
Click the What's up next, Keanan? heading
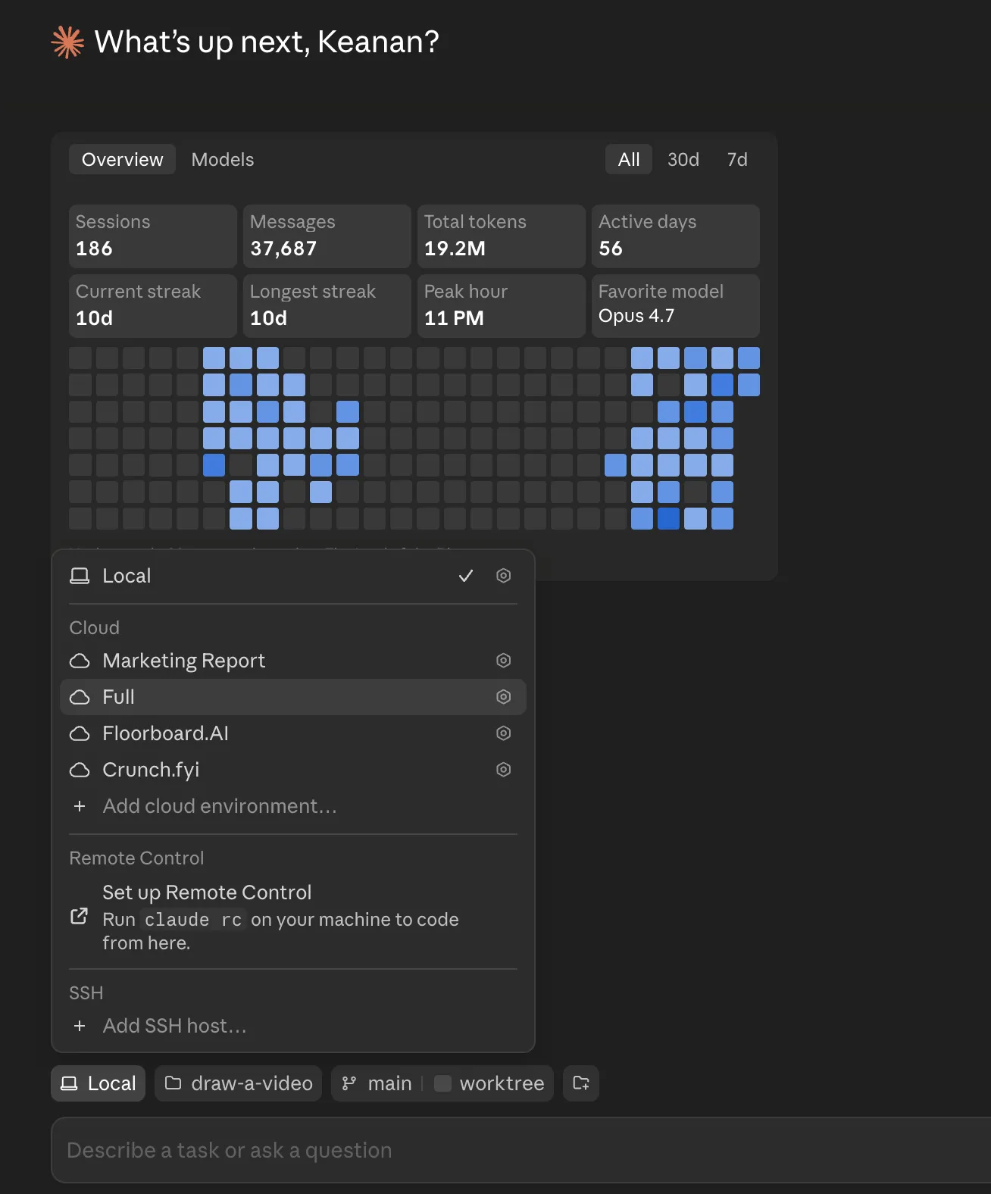pos(267,42)
